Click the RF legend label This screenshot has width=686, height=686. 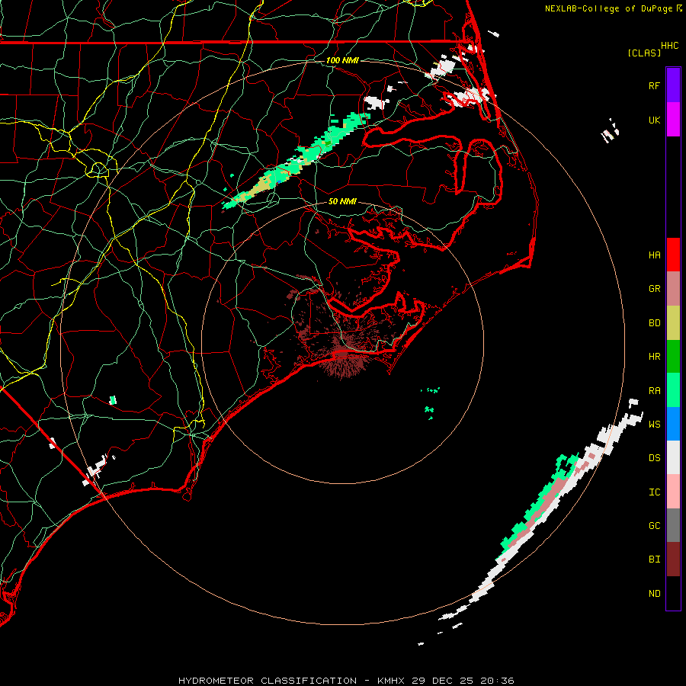click(654, 85)
